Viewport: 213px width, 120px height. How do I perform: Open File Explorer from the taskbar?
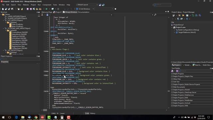[23, 117]
